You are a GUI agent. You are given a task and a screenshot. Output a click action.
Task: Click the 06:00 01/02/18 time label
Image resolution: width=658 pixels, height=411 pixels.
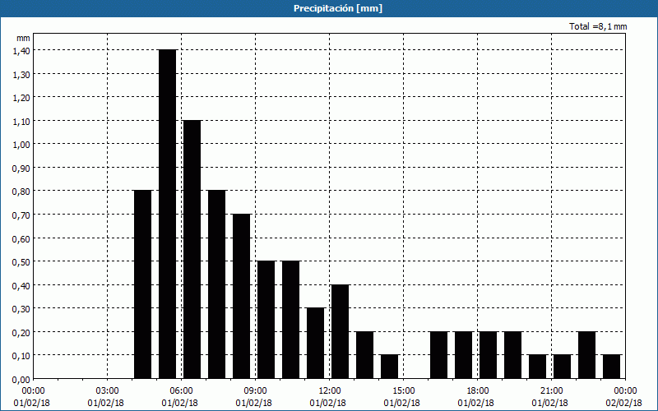(179, 397)
